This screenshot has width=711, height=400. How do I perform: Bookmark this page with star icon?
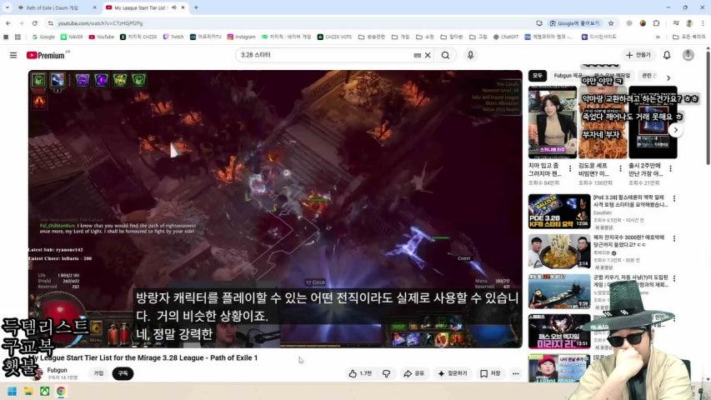611,23
